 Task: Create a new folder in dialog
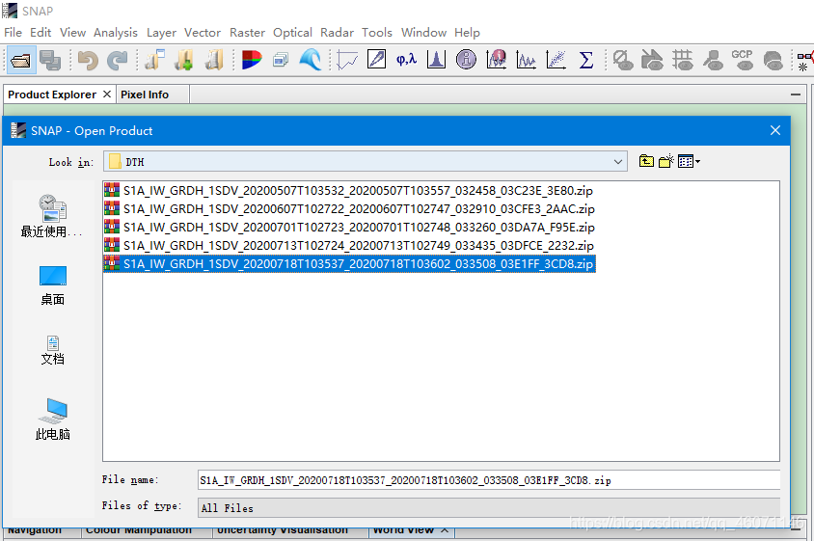click(666, 161)
